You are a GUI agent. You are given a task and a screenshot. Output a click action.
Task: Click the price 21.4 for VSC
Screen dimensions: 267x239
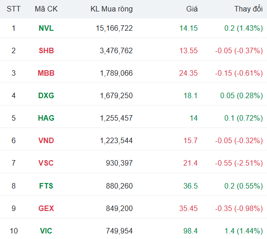(191, 163)
